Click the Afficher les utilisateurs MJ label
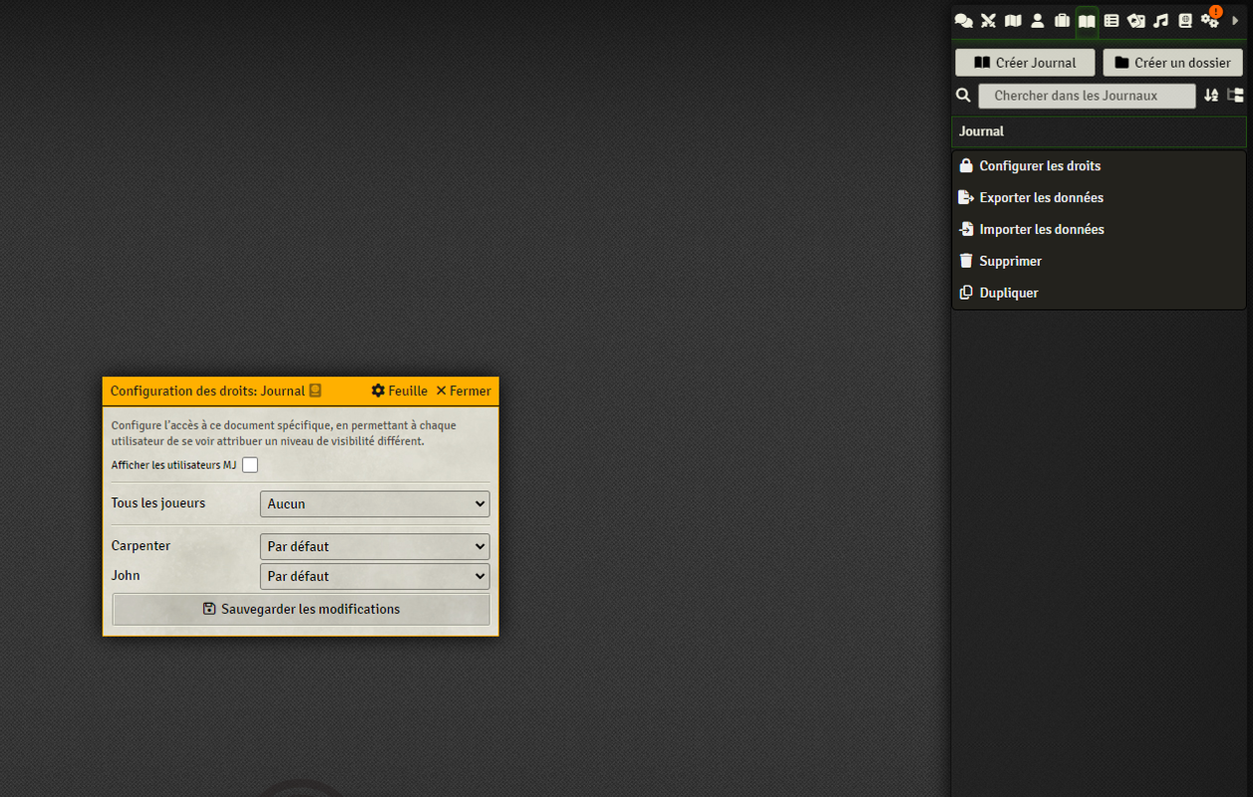 coord(173,465)
